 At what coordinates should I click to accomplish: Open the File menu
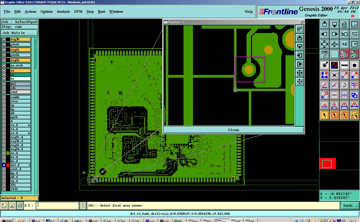[7, 11]
